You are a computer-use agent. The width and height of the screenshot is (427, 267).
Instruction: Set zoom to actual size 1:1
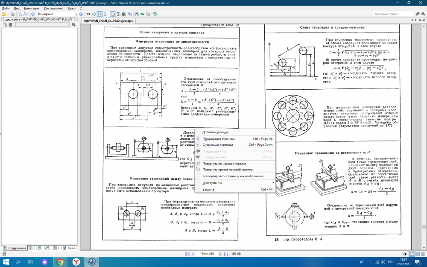pyautogui.click(x=88, y=14)
